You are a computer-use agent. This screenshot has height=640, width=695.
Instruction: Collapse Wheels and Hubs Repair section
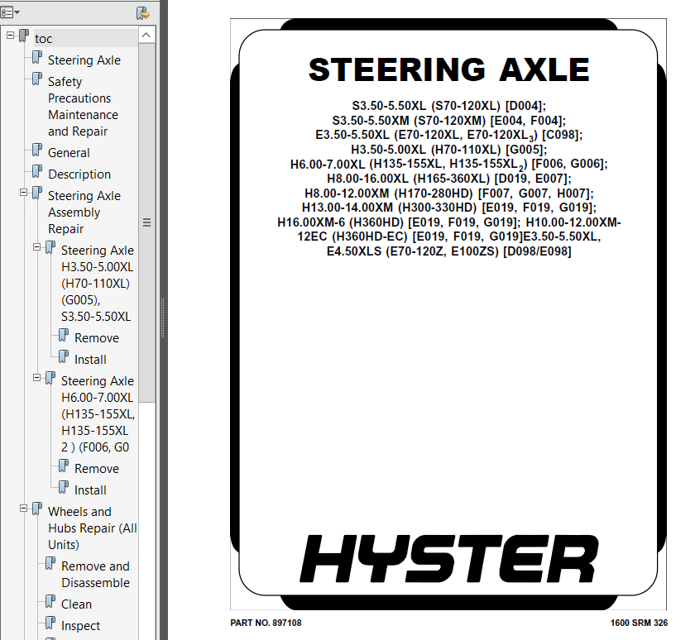click(x=23, y=509)
